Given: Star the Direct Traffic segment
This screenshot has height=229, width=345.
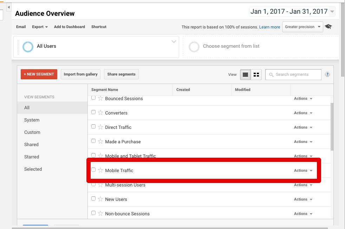Looking at the screenshot, I should pyautogui.click(x=100, y=127).
